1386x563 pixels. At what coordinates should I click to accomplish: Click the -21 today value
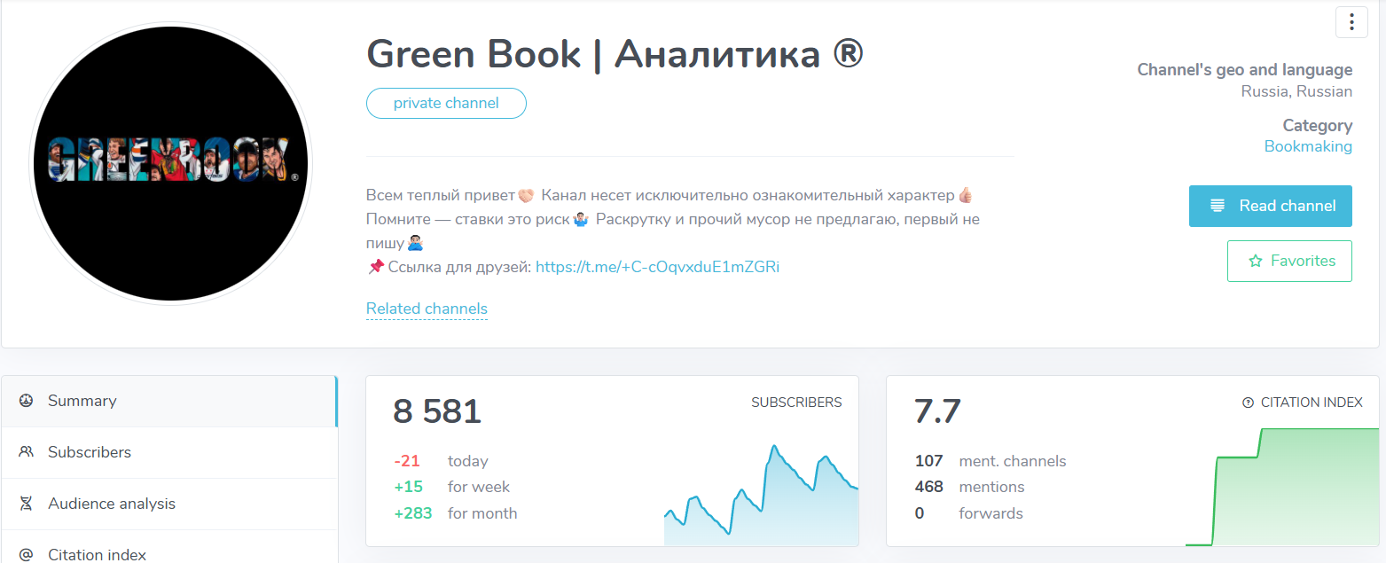[407, 461]
